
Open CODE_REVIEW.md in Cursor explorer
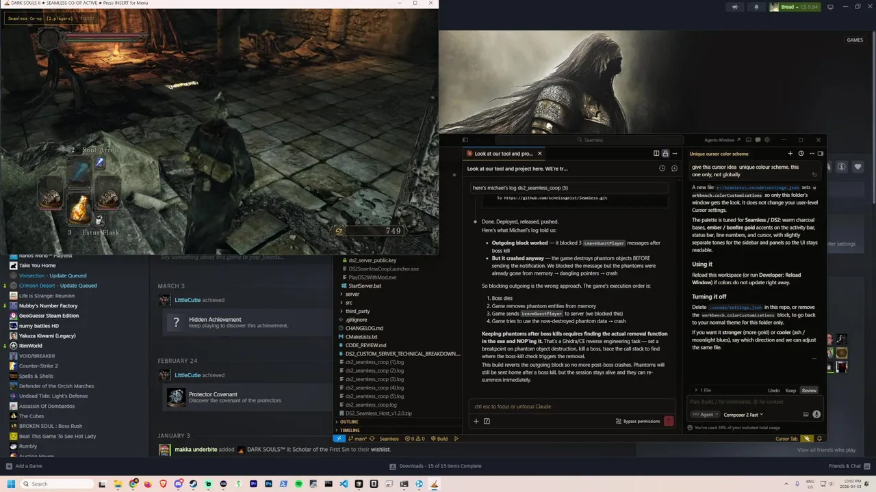coord(365,345)
